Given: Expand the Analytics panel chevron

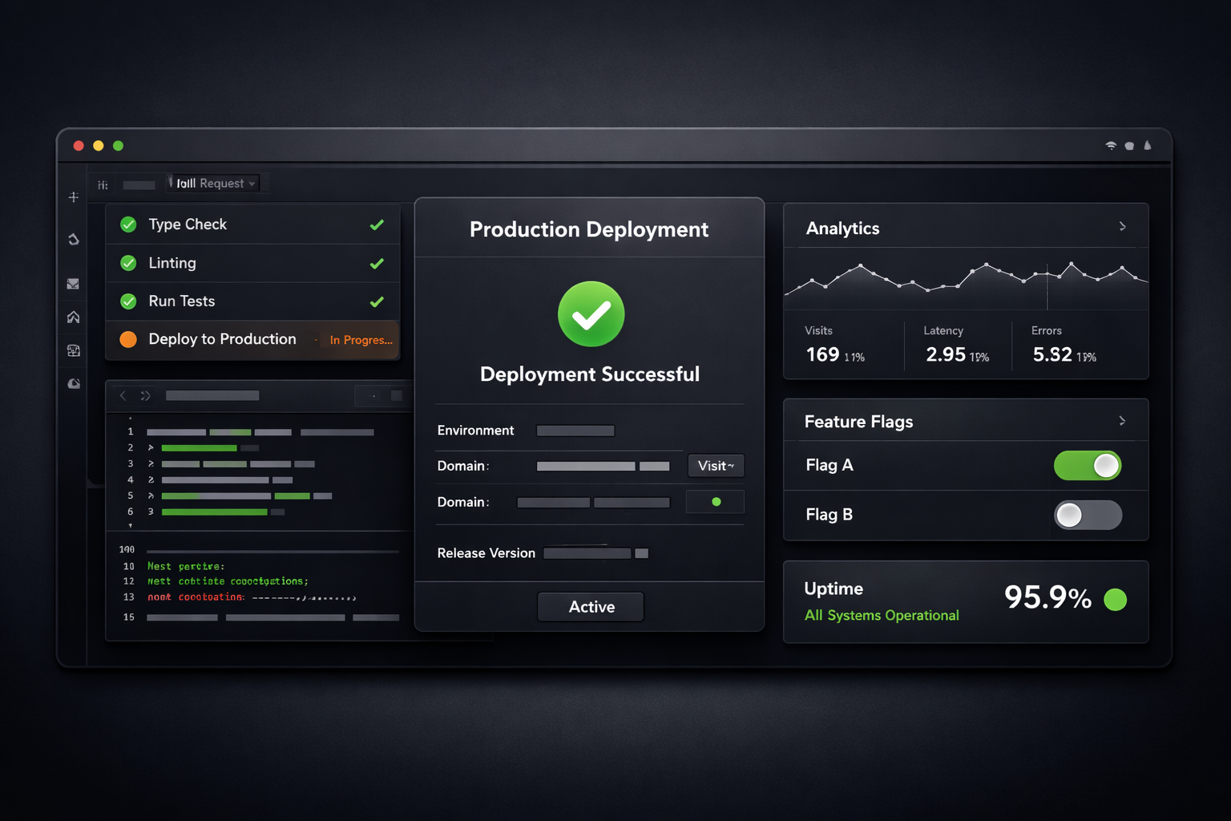Looking at the screenshot, I should tap(1122, 227).
